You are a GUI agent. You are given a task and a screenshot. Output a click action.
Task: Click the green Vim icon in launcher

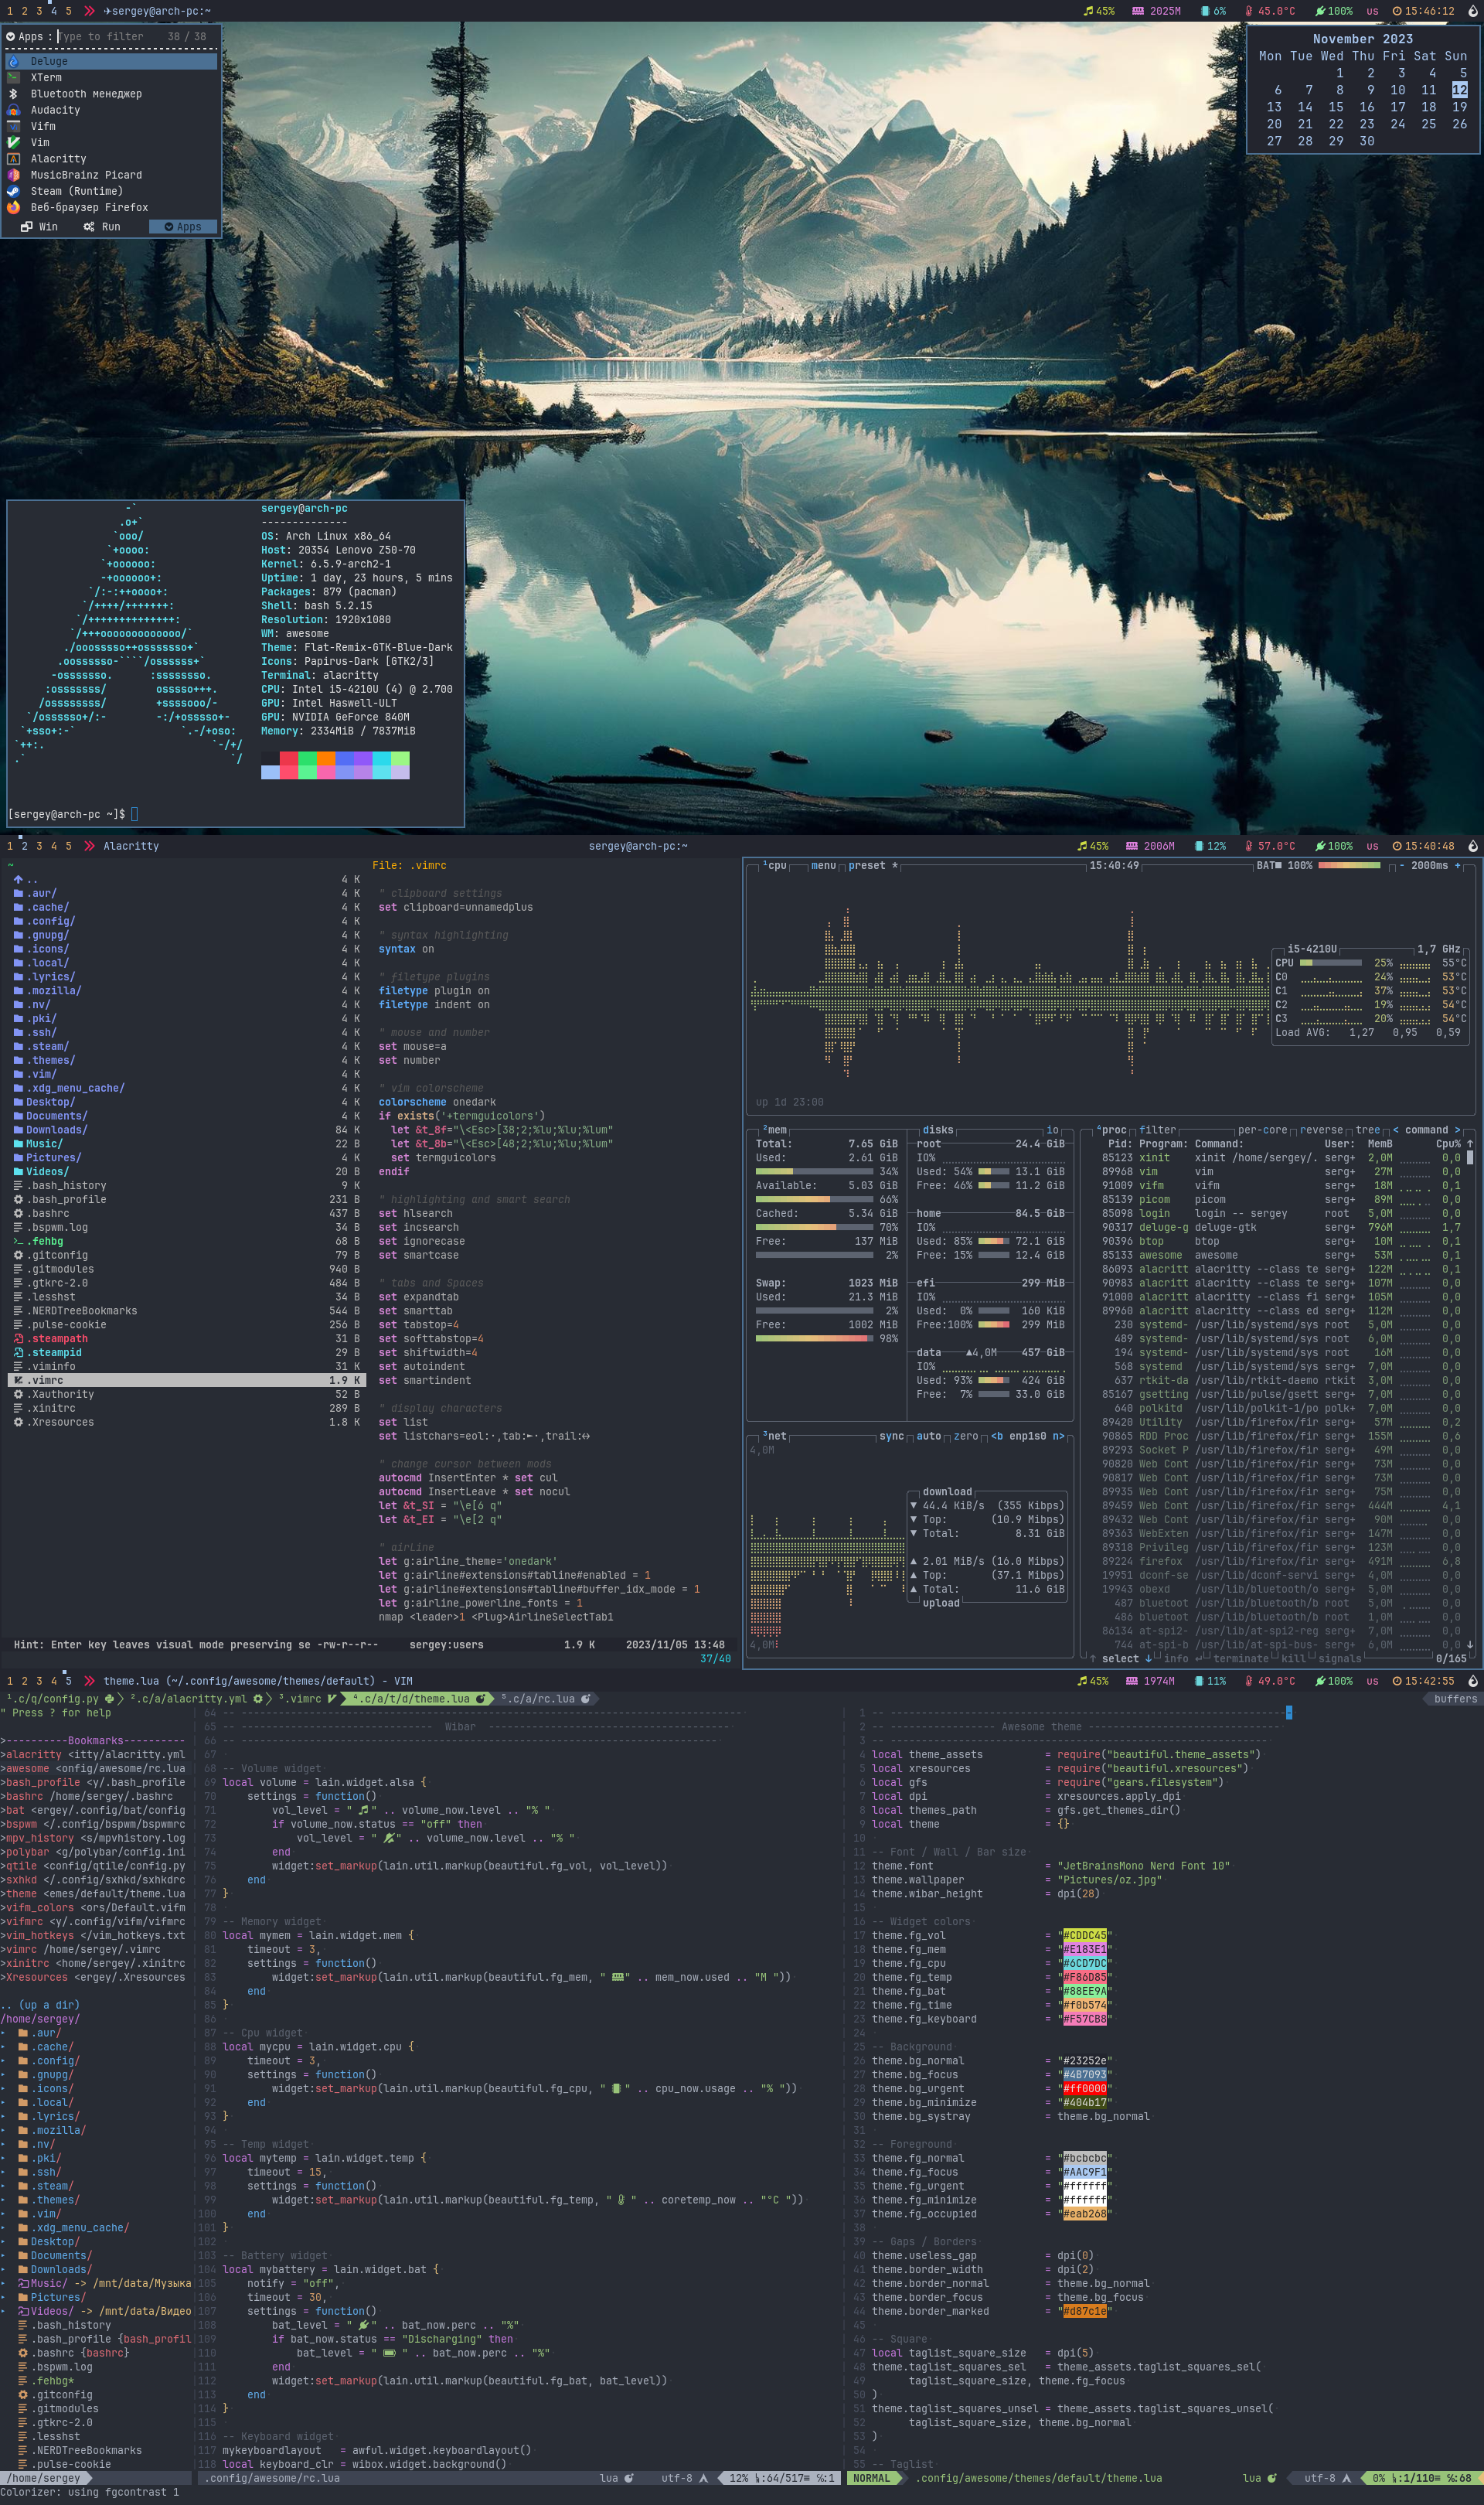click(13, 142)
